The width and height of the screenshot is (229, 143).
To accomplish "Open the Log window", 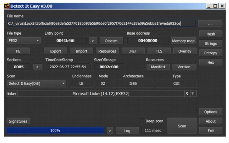I will coord(127,131).
